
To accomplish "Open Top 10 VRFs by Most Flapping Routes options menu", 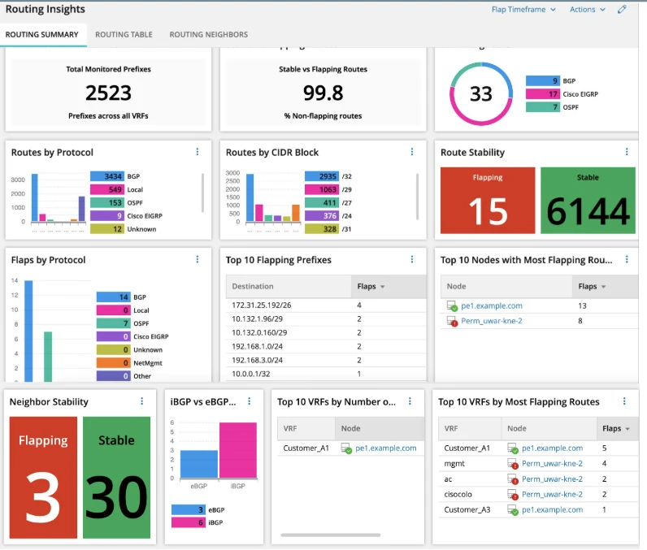I will pyautogui.click(x=624, y=401).
